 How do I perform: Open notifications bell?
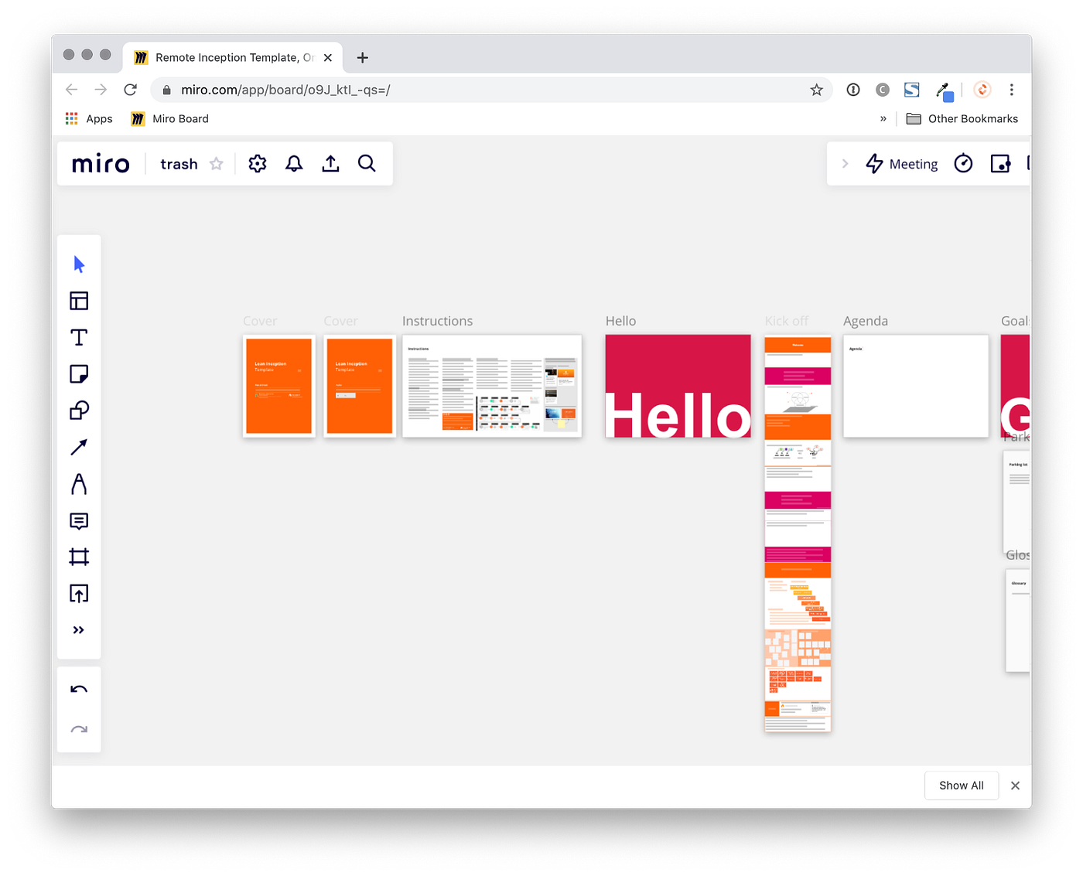tap(294, 164)
